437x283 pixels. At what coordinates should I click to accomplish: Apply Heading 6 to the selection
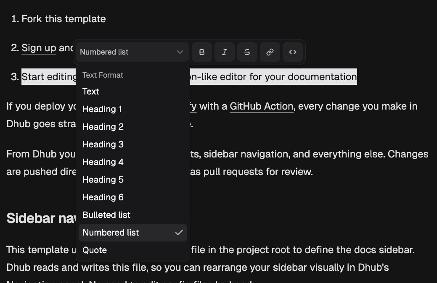103,197
